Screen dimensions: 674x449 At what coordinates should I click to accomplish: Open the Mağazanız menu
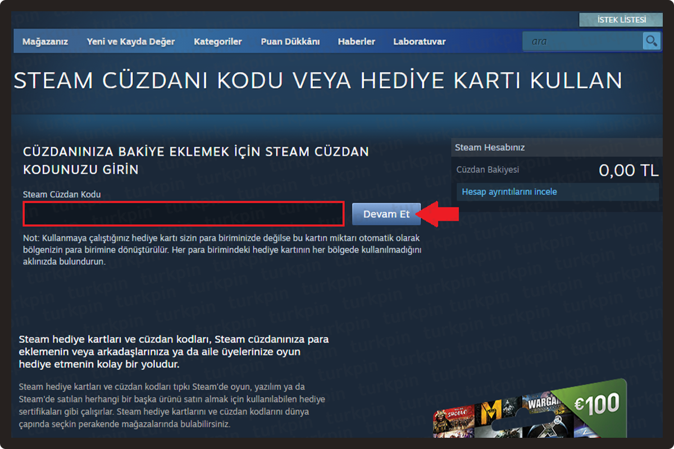(x=45, y=42)
